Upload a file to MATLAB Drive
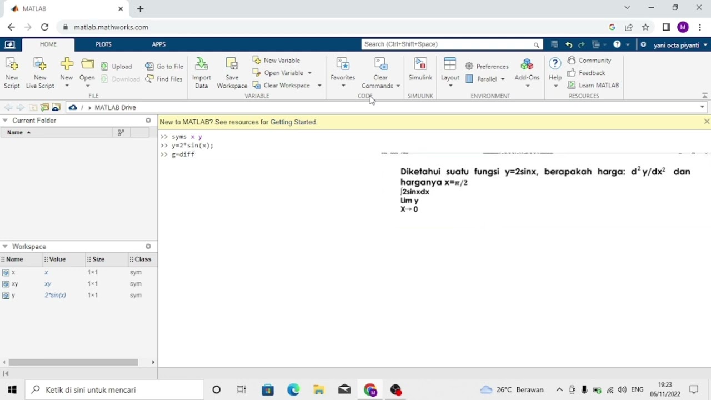The image size is (711, 400). 116,66
